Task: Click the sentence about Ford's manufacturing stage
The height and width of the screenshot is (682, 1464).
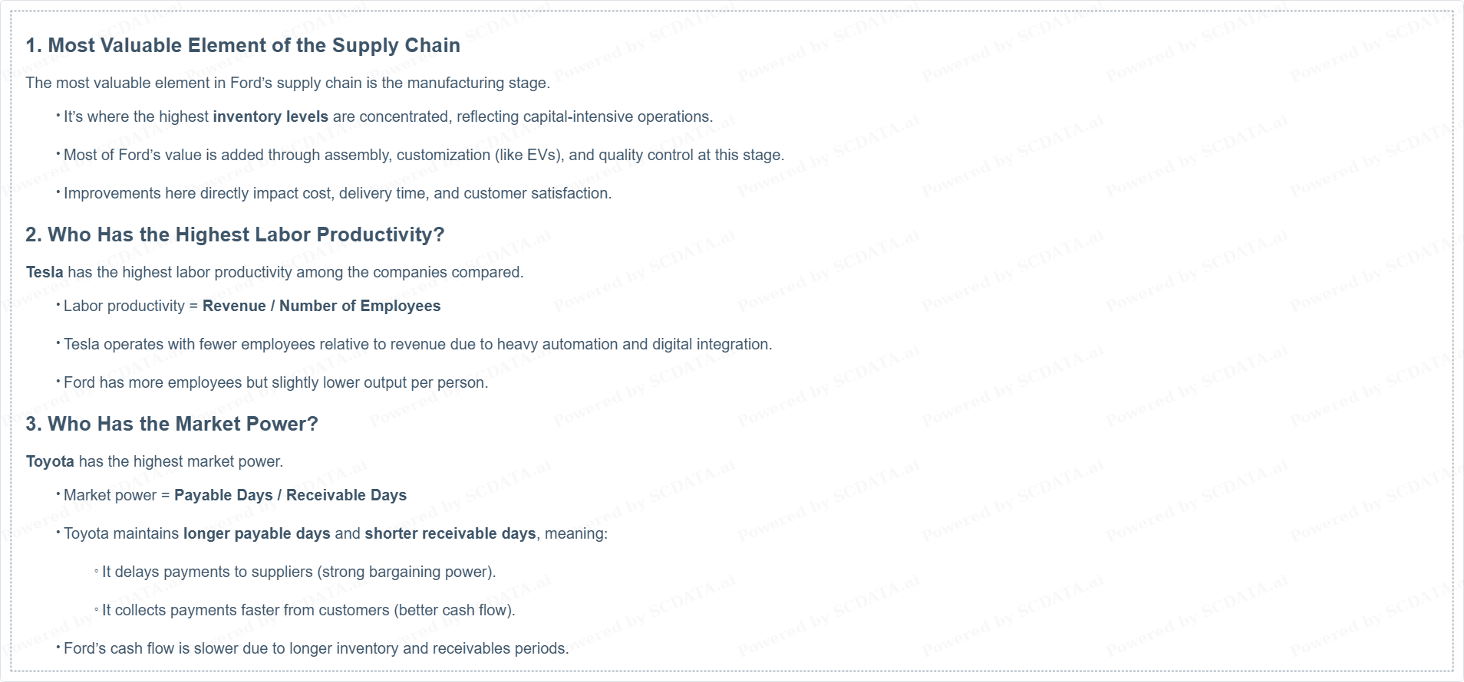Action: click(x=288, y=83)
